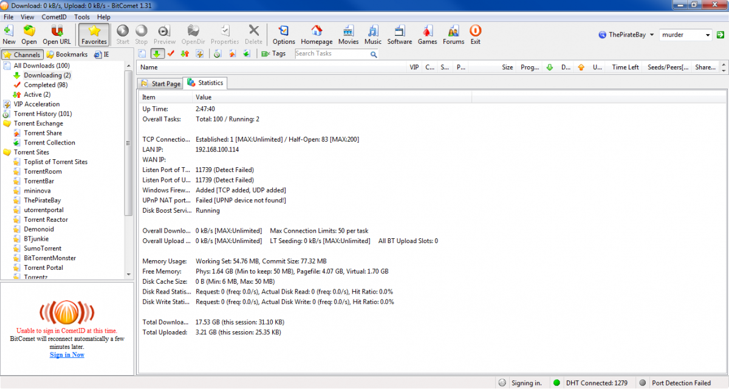
Task: Select Completed (98) in the sidebar
Action: (41, 85)
